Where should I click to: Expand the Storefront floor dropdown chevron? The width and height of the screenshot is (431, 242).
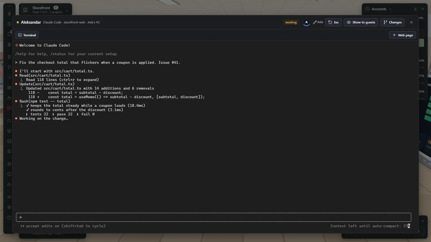point(67,10)
